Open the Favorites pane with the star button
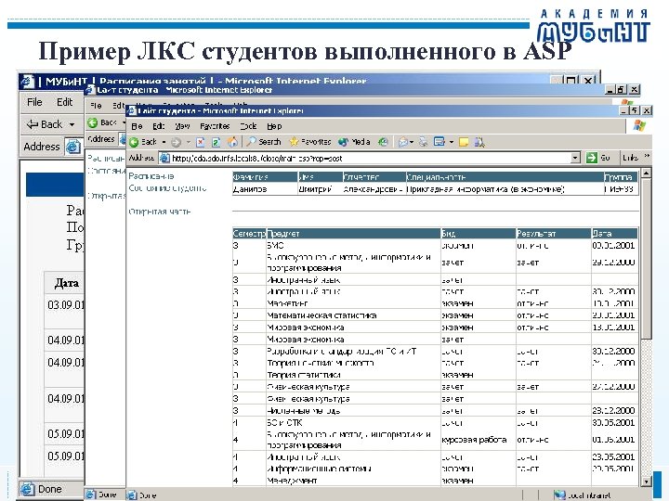This screenshot has height=501, width=669. [309, 141]
